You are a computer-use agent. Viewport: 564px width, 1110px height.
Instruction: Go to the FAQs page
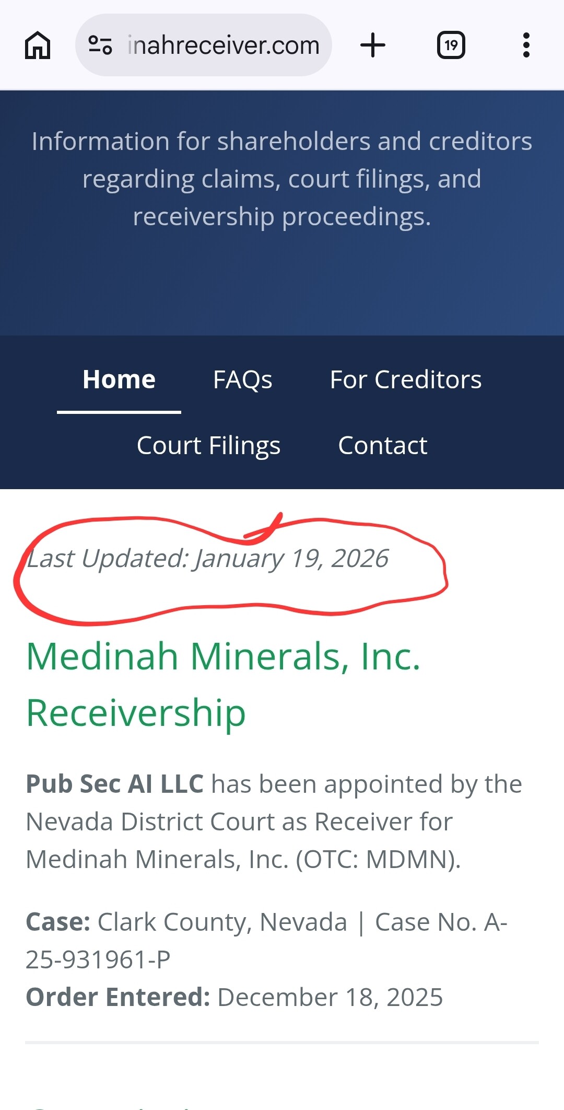click(242, 379)
